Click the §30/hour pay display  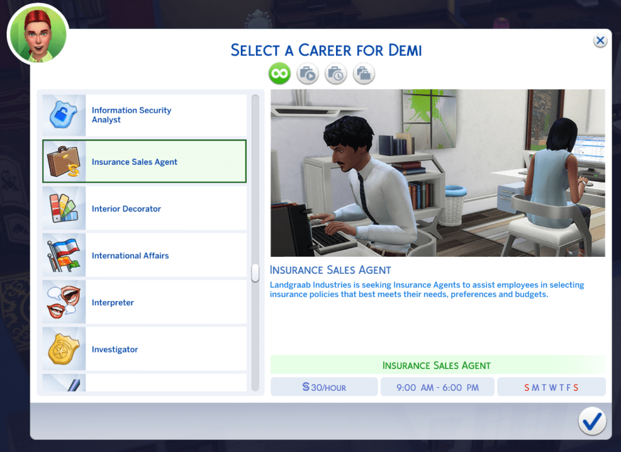[324, 386]
